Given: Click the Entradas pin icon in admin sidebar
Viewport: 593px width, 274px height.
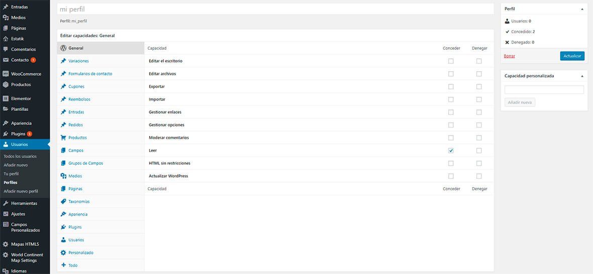Looking at the screenshot, I should point(6,7).
